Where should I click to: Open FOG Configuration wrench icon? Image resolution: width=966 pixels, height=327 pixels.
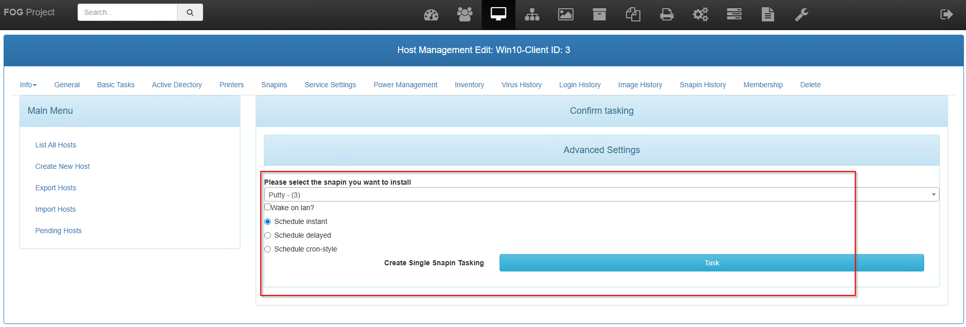(801, 15)
